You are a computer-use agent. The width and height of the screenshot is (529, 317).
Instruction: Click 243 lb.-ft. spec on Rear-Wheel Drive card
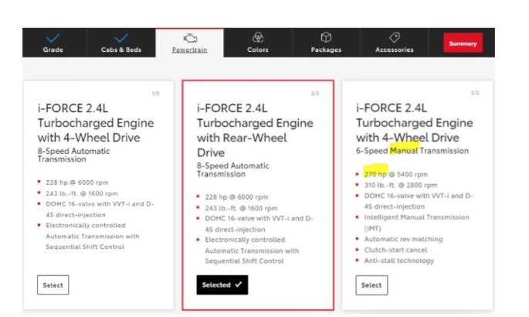pyautogui.click(x=241, y=208)
